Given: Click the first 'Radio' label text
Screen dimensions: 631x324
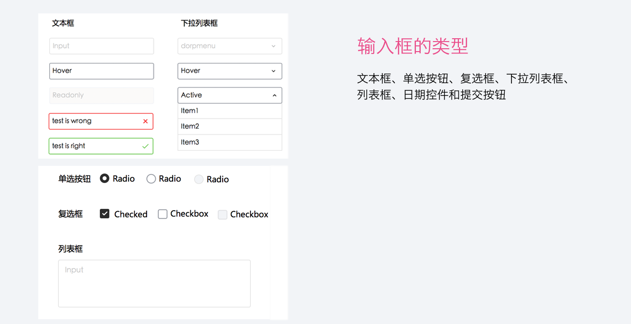Looking at the screenshot, I should click(124, 179).
